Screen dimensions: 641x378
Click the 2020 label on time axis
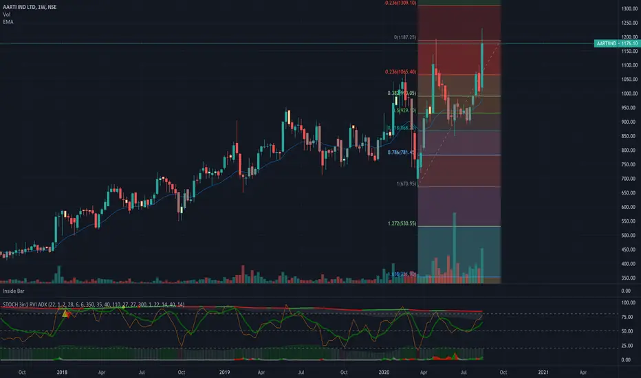coord(384,373)
